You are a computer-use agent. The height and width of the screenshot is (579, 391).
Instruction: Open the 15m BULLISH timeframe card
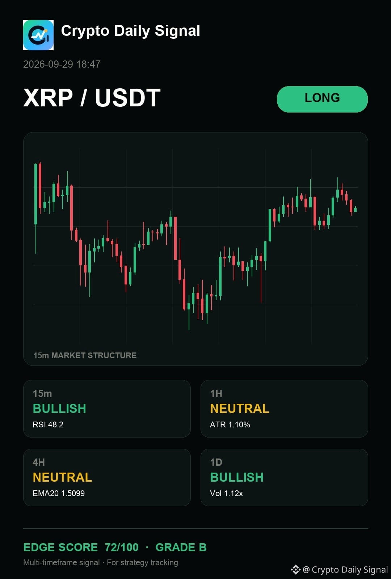click(107, 409)
